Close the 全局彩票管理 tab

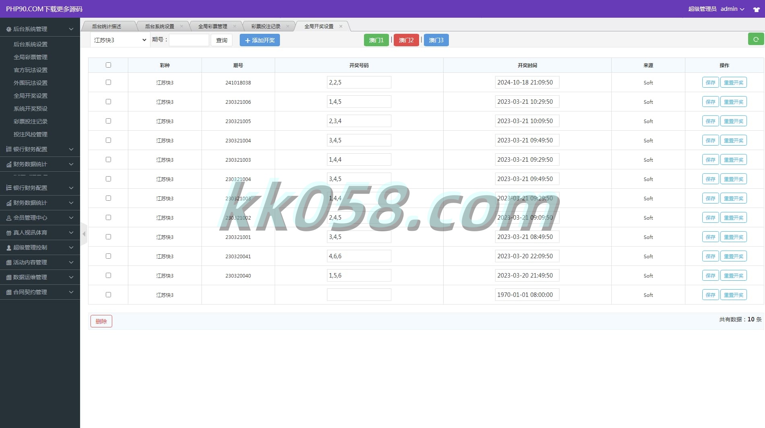pyautogui.click(x=234, y=26)
